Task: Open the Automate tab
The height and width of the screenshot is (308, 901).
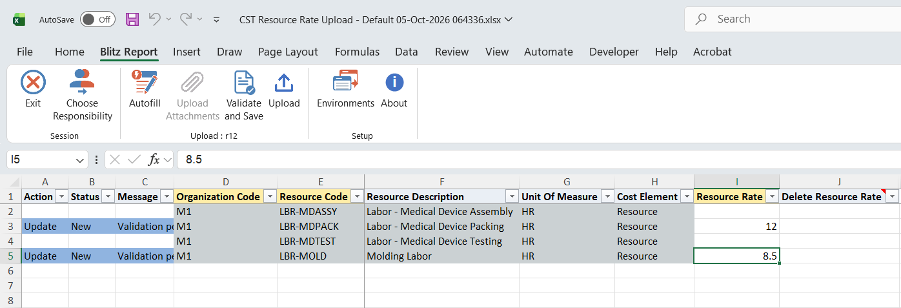Action: pyautogui.click(x=549, y=52)
